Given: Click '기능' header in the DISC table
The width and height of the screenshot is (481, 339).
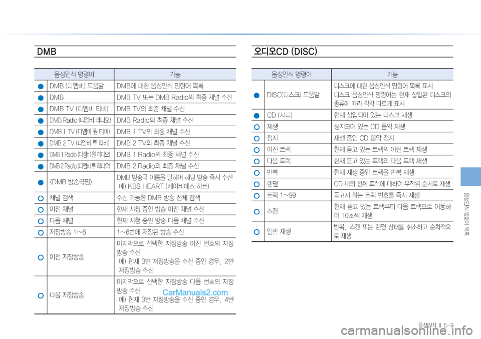Looking at the screenshot, I should (392, 75).
